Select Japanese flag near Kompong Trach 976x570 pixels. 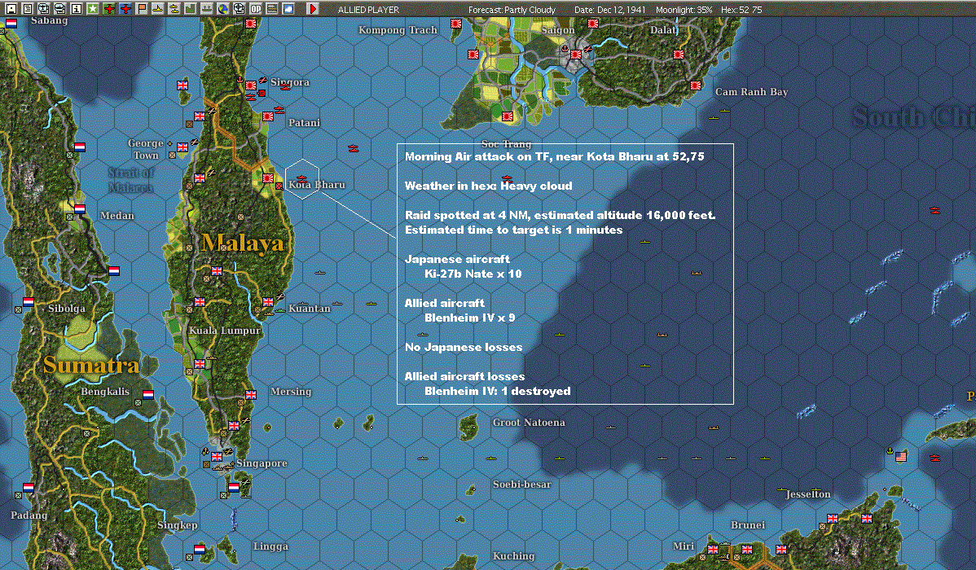(456, 24)
